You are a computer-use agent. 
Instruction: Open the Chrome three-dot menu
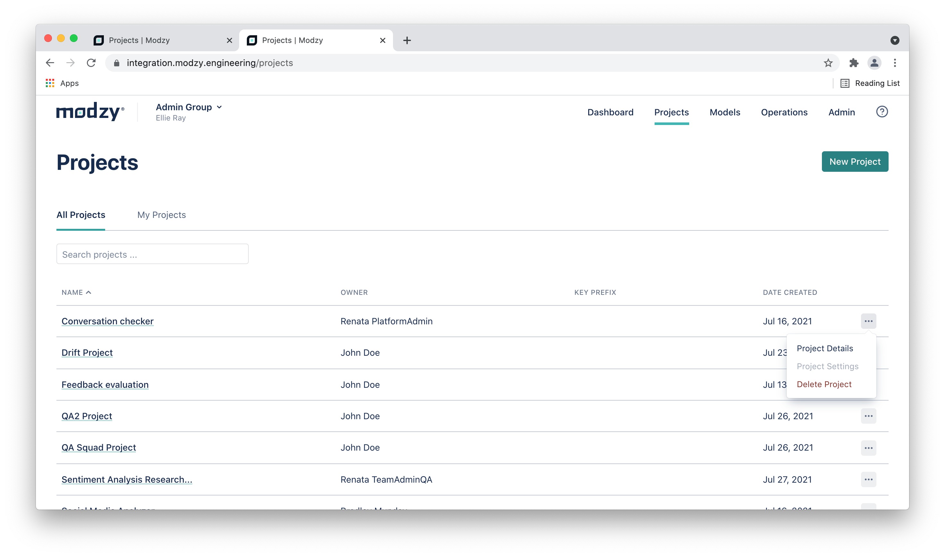point(895,63)
